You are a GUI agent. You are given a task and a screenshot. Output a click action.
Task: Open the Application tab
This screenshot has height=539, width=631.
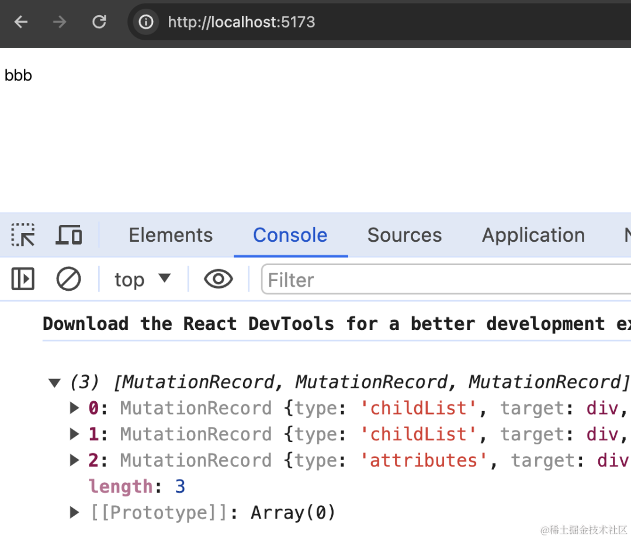533,235
